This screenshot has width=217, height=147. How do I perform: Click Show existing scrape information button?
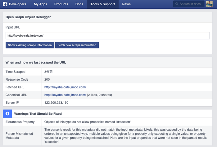[30, 45]
